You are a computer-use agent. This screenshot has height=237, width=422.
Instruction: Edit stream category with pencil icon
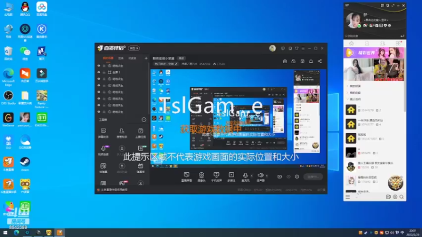[176, 64]
